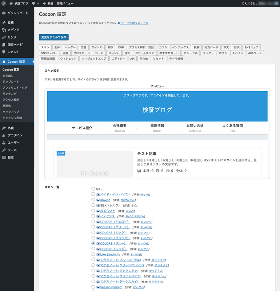Switch to the SEO tab

(x=110, y=47)
